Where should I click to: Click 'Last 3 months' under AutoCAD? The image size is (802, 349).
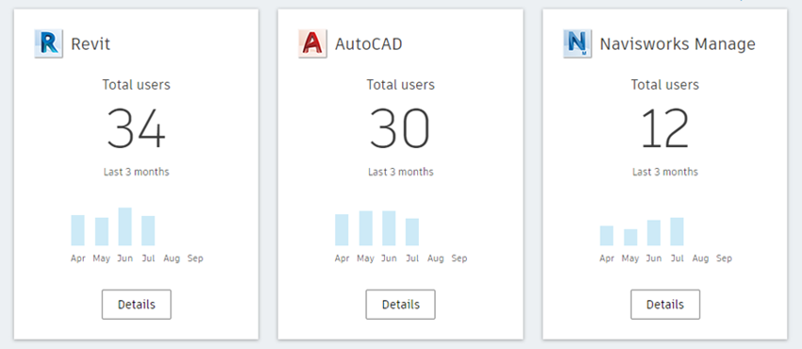point(400,172)
